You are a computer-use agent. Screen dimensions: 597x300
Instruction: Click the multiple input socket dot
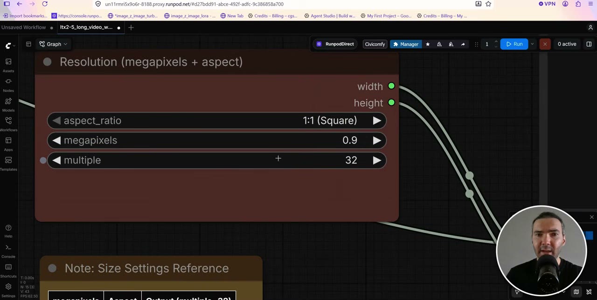tap(43, 160)
